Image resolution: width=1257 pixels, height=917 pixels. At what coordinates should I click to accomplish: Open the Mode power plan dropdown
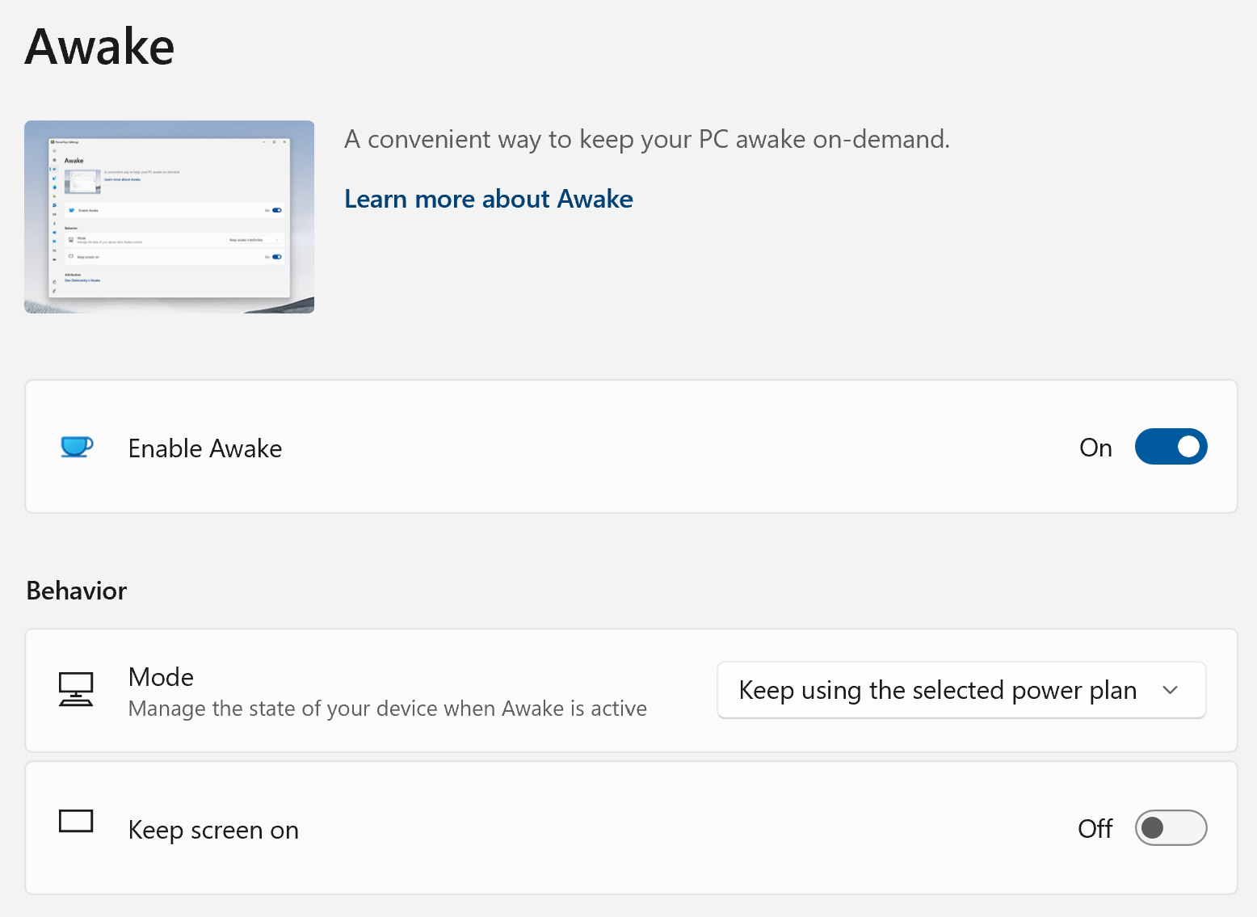[x=961, y=691]
